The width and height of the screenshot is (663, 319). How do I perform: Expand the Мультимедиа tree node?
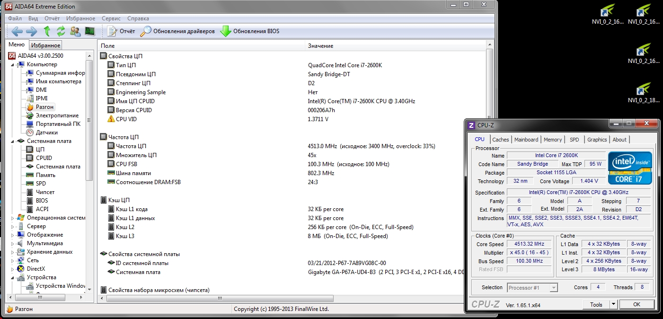click(13, 243)
